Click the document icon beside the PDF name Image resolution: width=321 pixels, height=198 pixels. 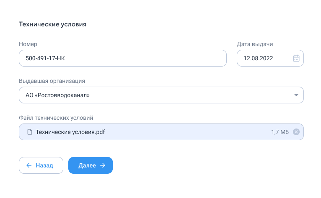pyautogui.click(x=30, y=132)
